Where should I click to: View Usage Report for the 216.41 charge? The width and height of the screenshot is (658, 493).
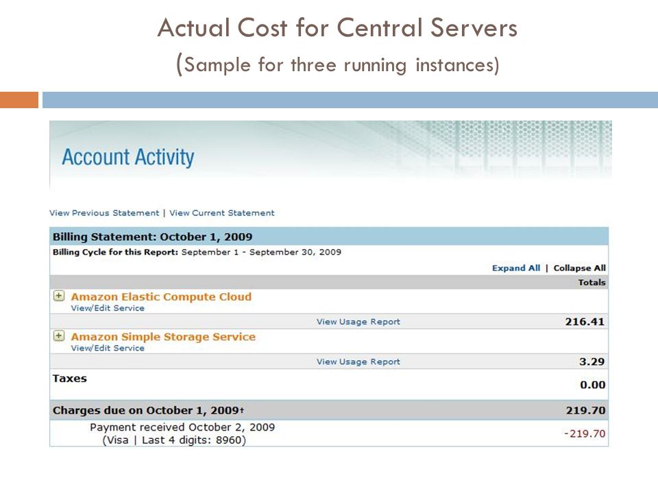click(358, 322)
